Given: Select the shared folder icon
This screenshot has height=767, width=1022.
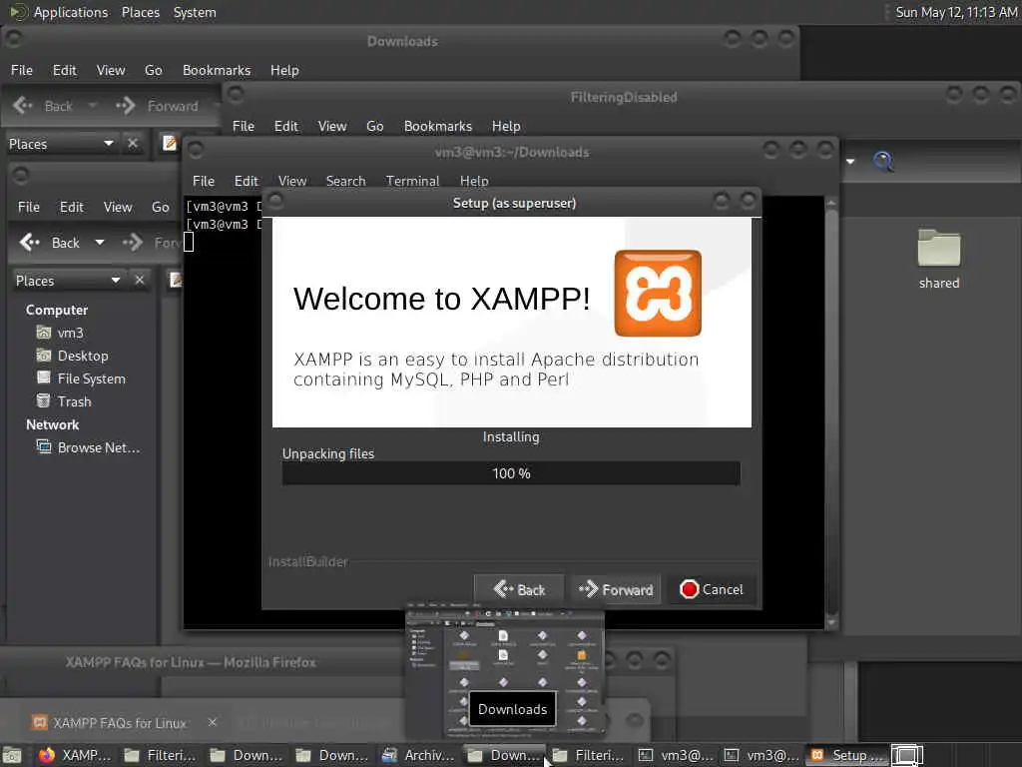Looking at the screenshot, I should click(x=938, y=248).
